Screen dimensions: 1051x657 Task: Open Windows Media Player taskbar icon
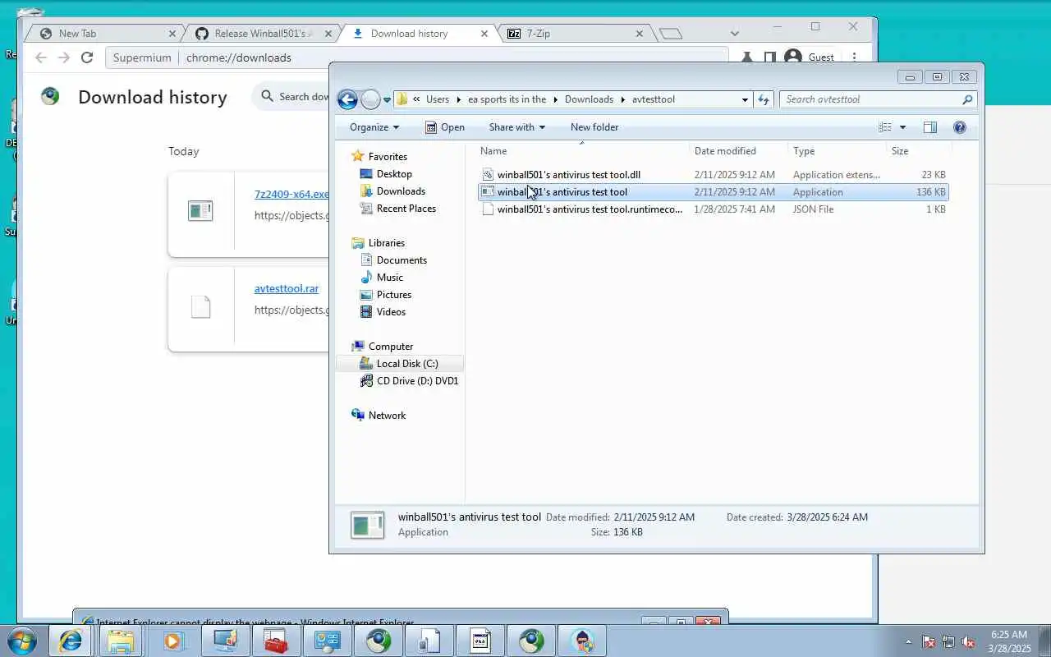click(172, 641)
